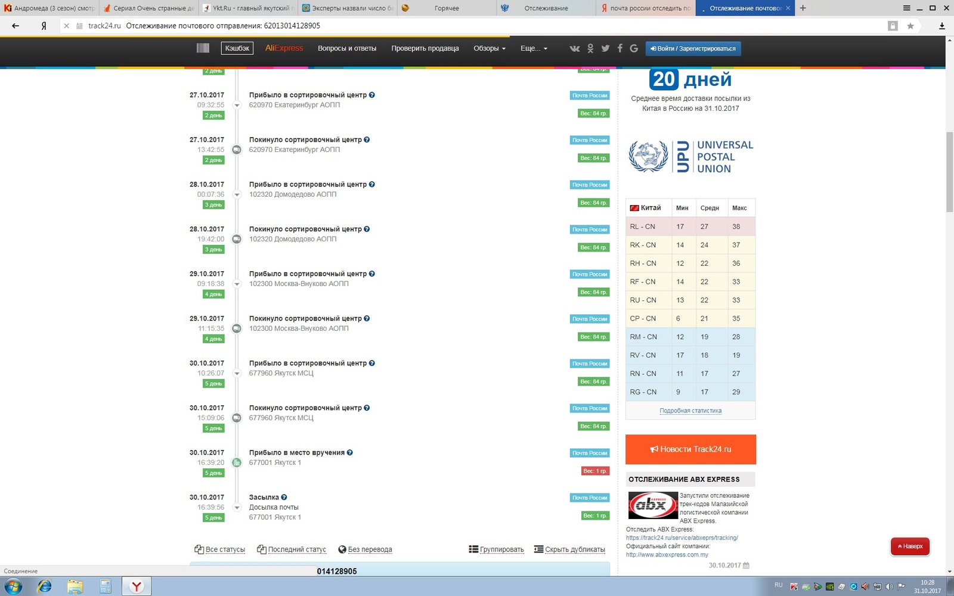Stop page loading with the X icon
Viewport: 954px width, 596px height.
point(66,26)
